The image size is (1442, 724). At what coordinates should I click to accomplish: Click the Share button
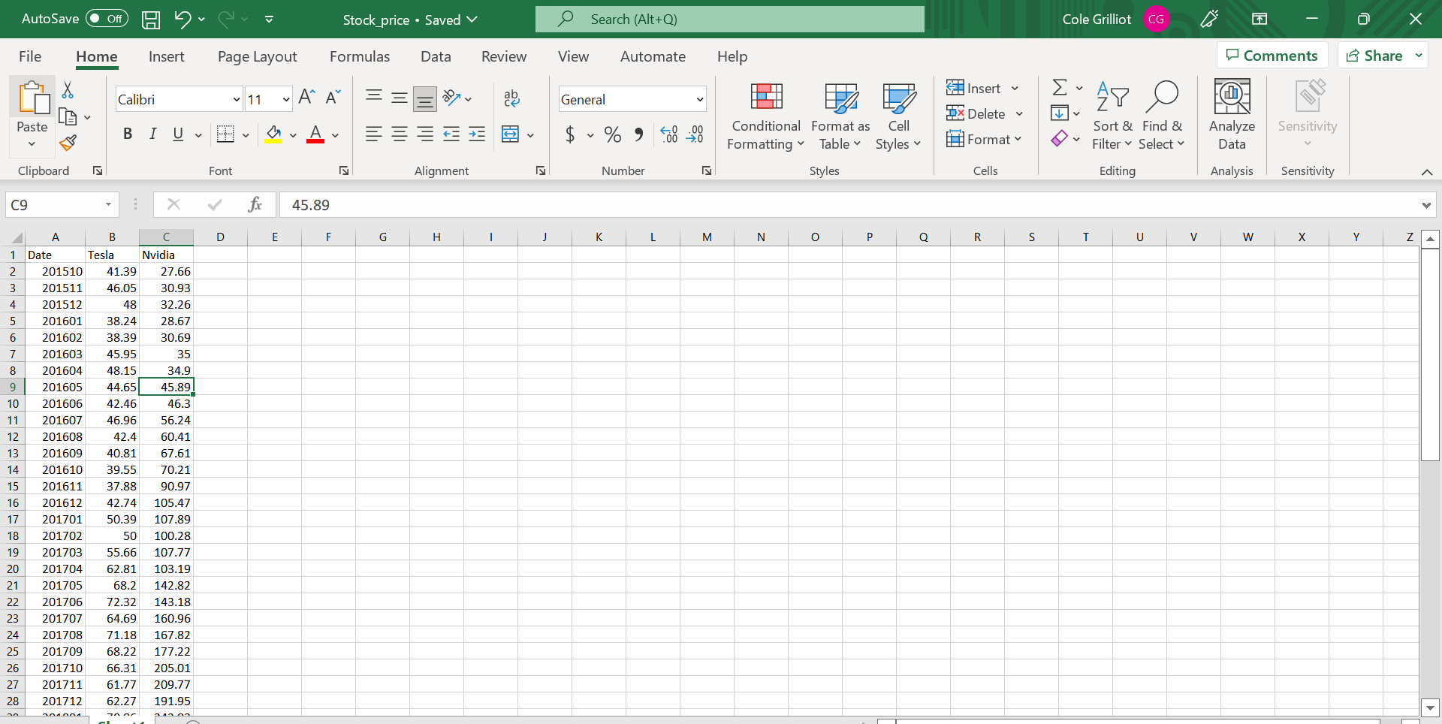point(1374,56)
